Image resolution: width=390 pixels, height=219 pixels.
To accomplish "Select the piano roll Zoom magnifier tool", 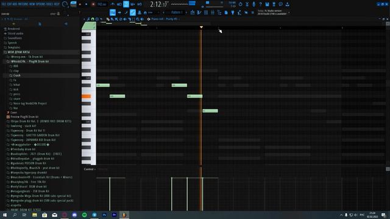I will point(138,19).
